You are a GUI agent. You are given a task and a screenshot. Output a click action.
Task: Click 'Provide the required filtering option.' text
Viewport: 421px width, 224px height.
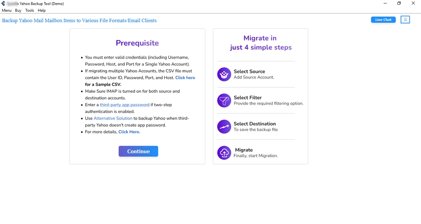click(x=269, y=104)
